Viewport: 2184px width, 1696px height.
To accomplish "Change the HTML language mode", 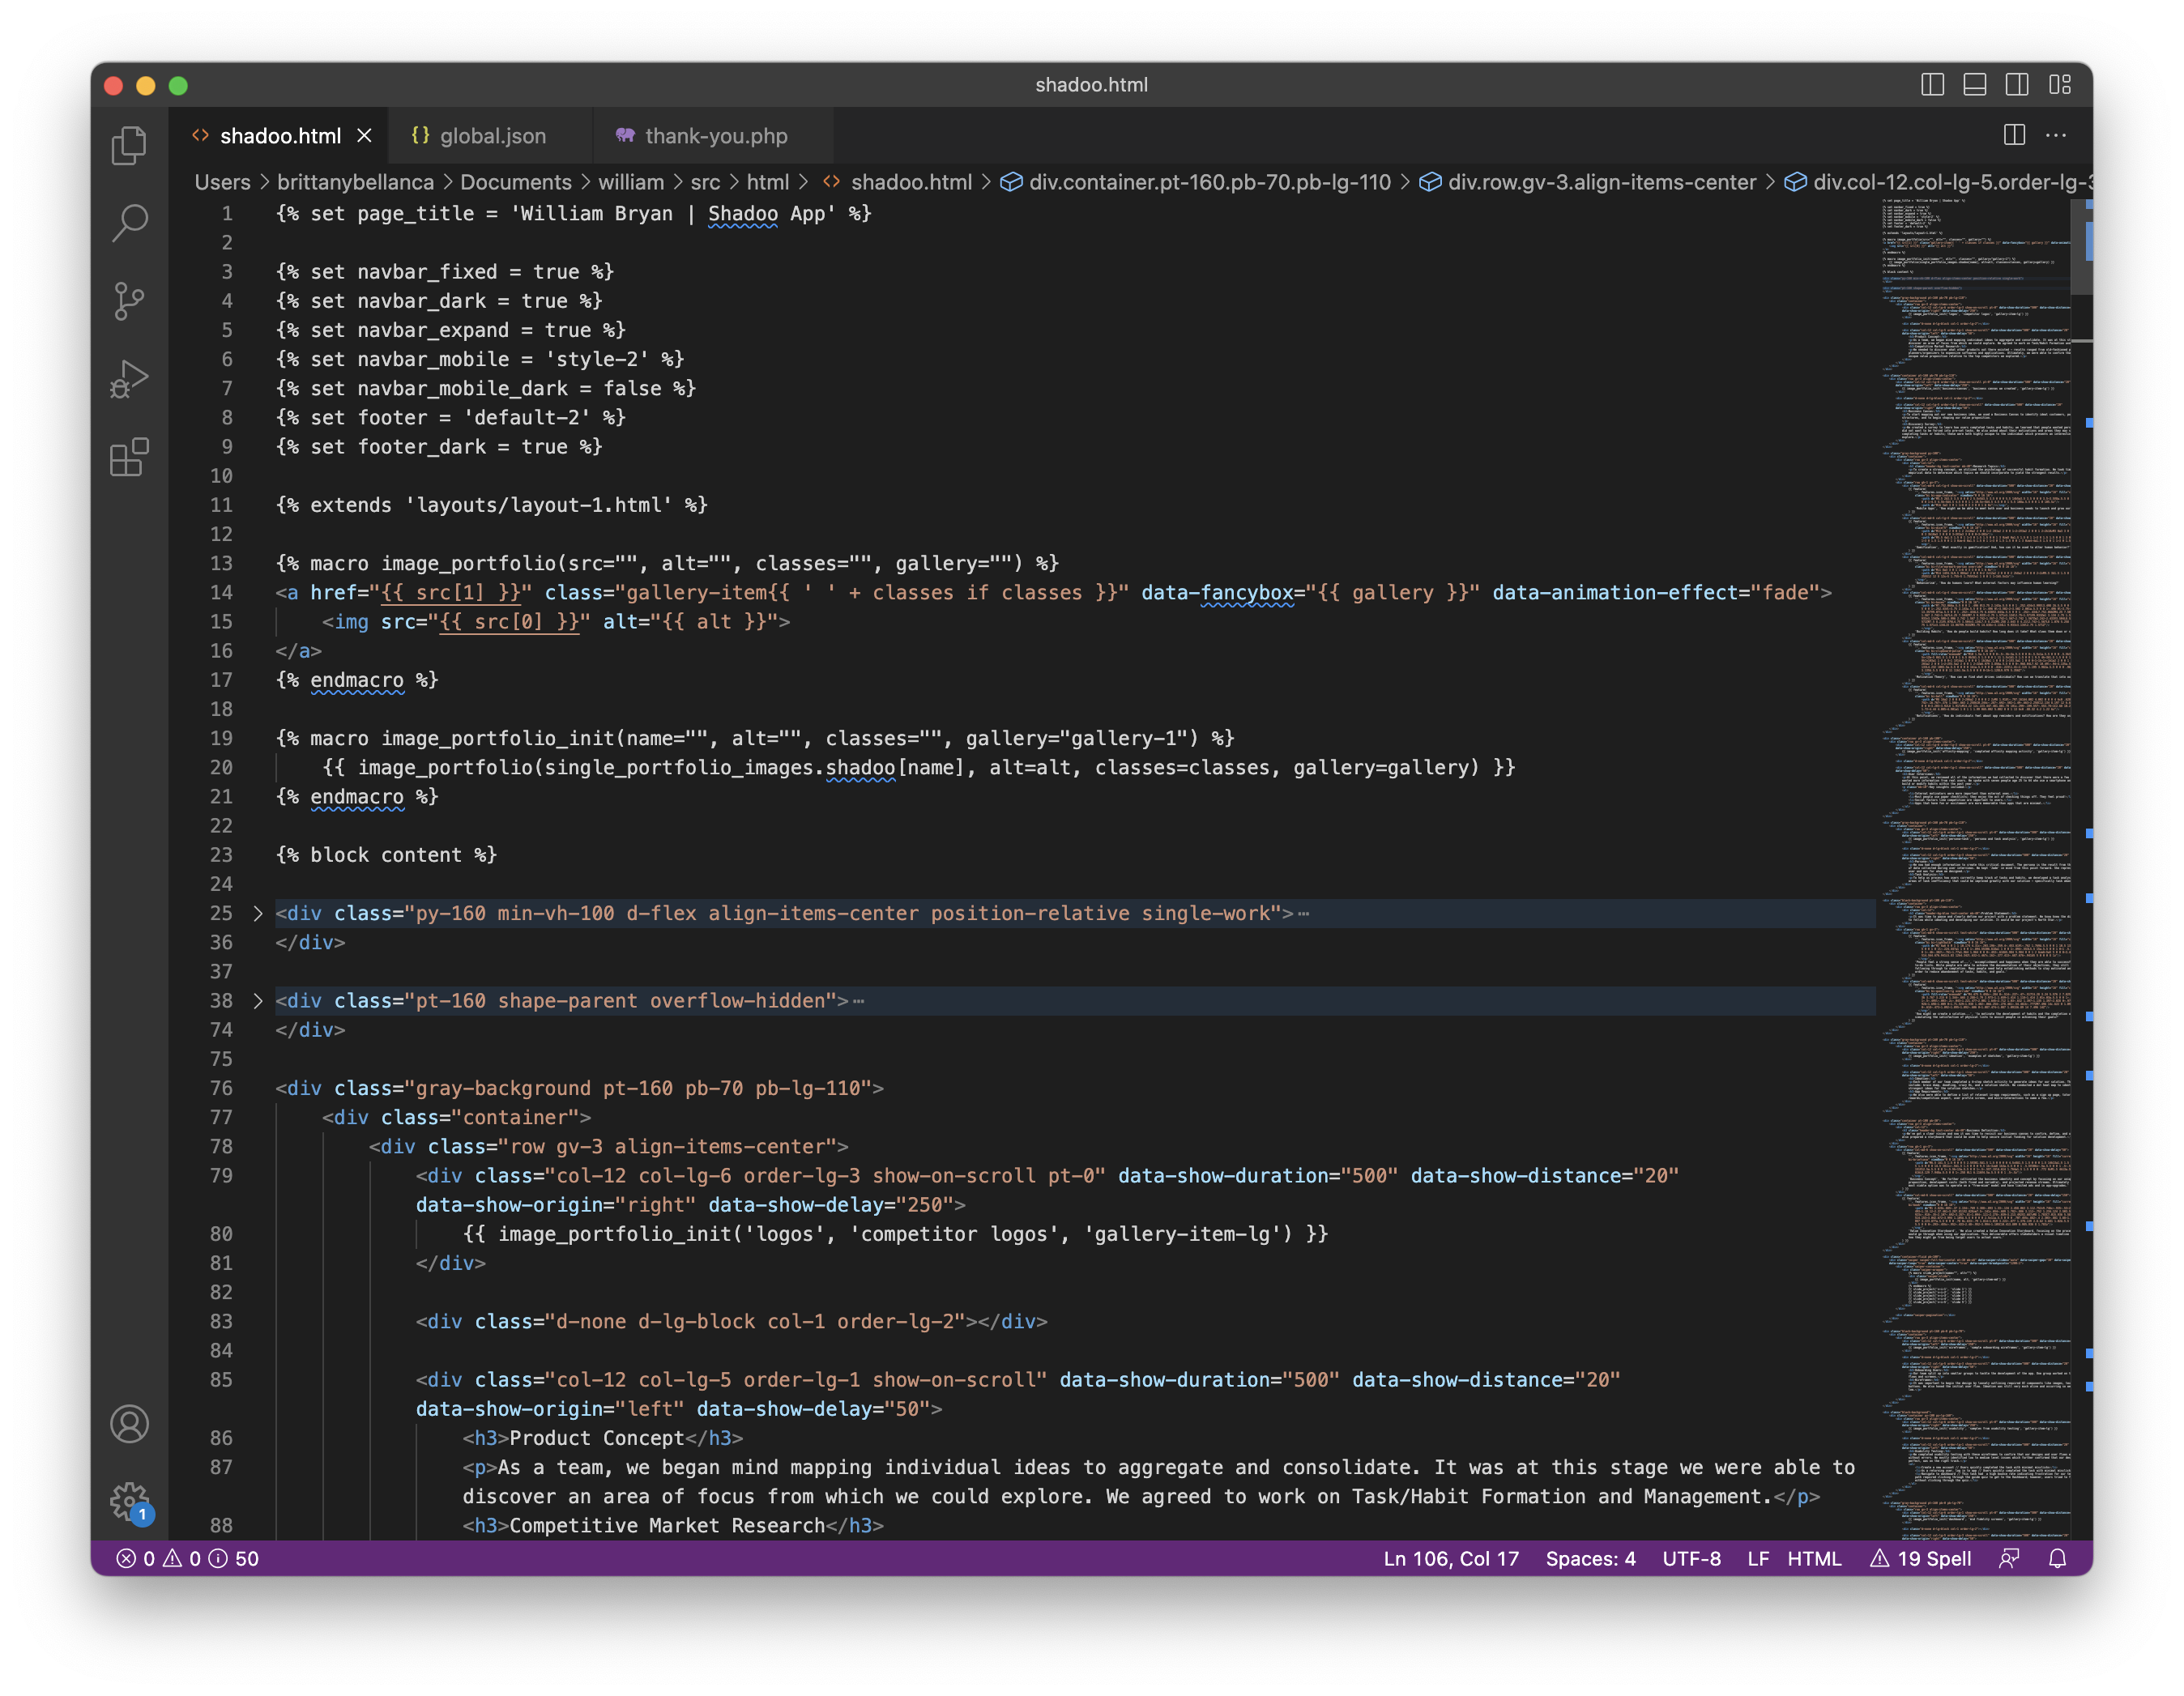I will (x=1814, y=1558).
